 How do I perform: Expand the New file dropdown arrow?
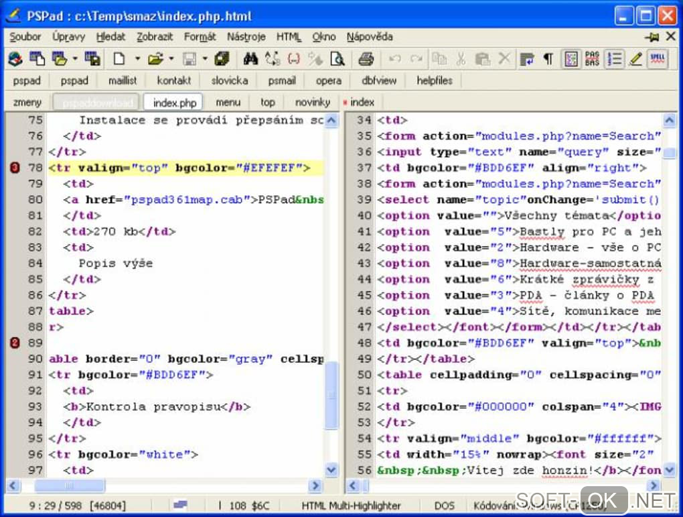(137, 59)
